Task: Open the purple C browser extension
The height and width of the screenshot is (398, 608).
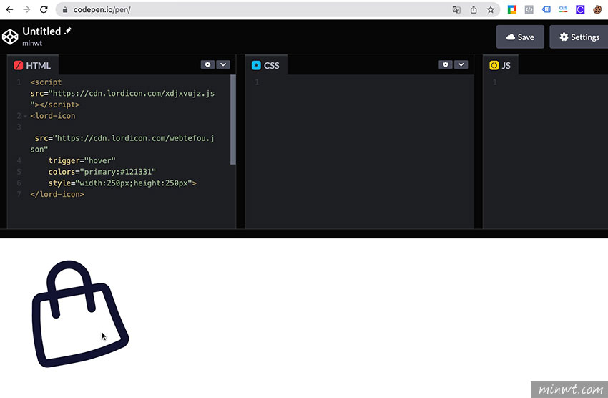Action: [580, 10]
